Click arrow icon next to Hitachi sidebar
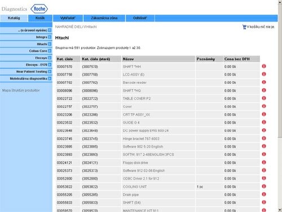Image resolution: width=282 pixels, height=212 pixels. (x=50, y=44)
